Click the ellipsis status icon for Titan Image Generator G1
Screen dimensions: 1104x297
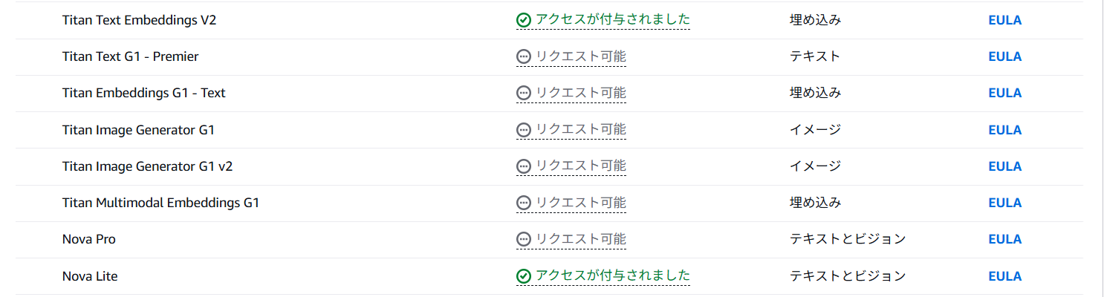pyautogui.click(x=524, y=130)
